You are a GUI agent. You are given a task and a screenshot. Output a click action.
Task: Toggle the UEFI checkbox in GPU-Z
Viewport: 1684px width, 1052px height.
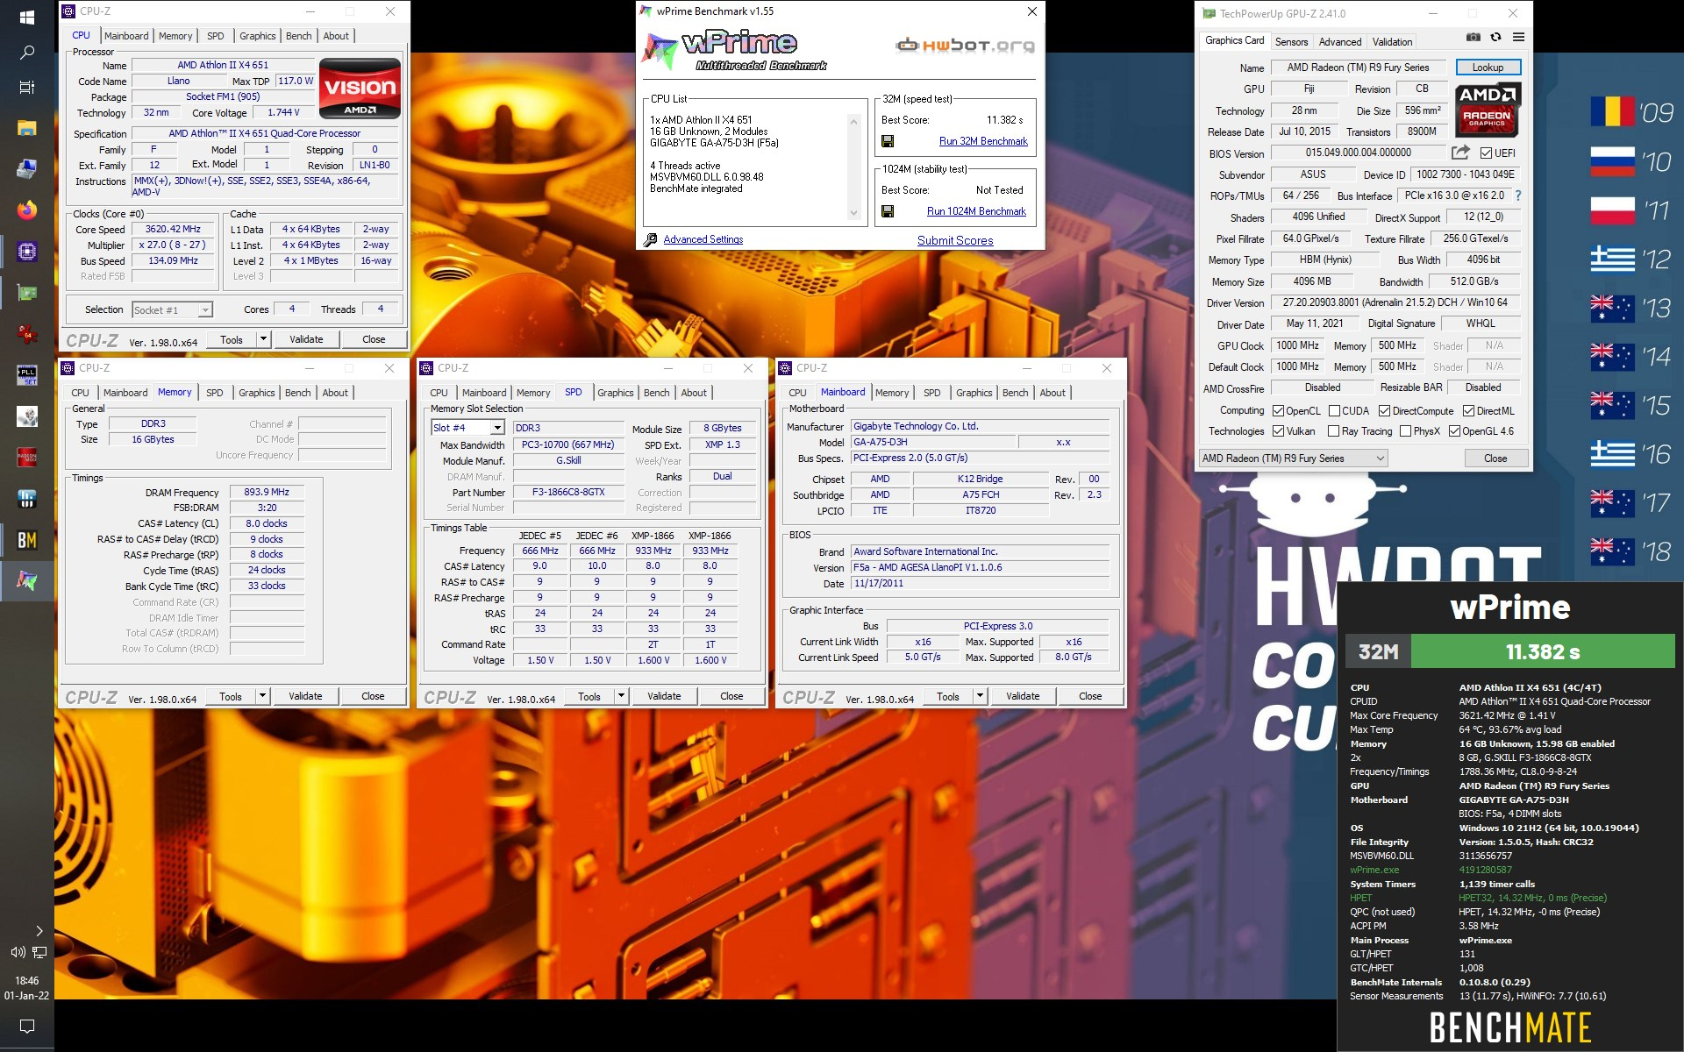[1486, 153]
